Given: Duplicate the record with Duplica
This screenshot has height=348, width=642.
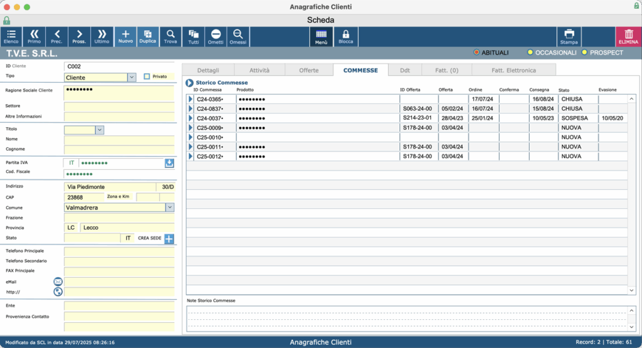Looking at the screenshot, I should click(x=147, y=37).
